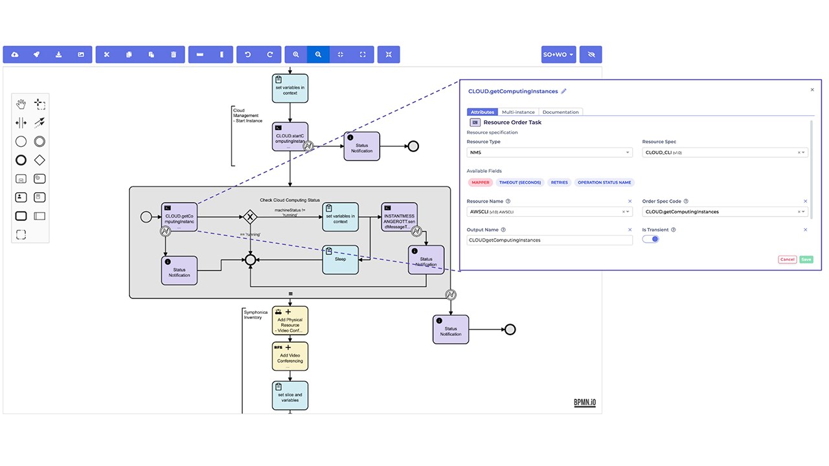This screenshot has height=466, width=829.
Task: Click the highlighted zoom out magnifier icon
Action: [318, 54]
